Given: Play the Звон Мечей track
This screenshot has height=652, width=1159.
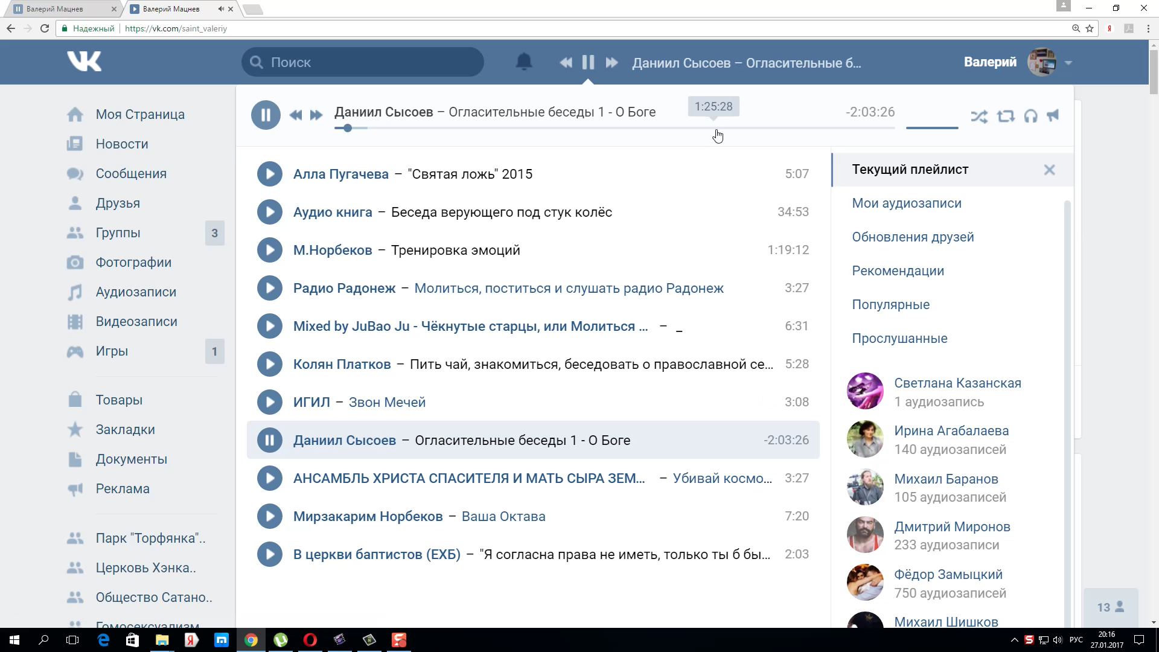Looking at the screenshot, I should point(270,402).
